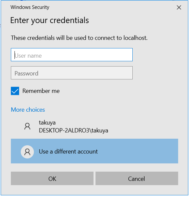The image size is (190, 197).
Task: Click the circular avatar for different account
Action: point(27,152)
